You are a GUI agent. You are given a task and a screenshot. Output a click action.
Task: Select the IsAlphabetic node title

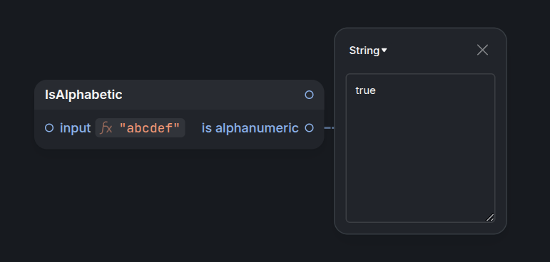click(83, 95)
